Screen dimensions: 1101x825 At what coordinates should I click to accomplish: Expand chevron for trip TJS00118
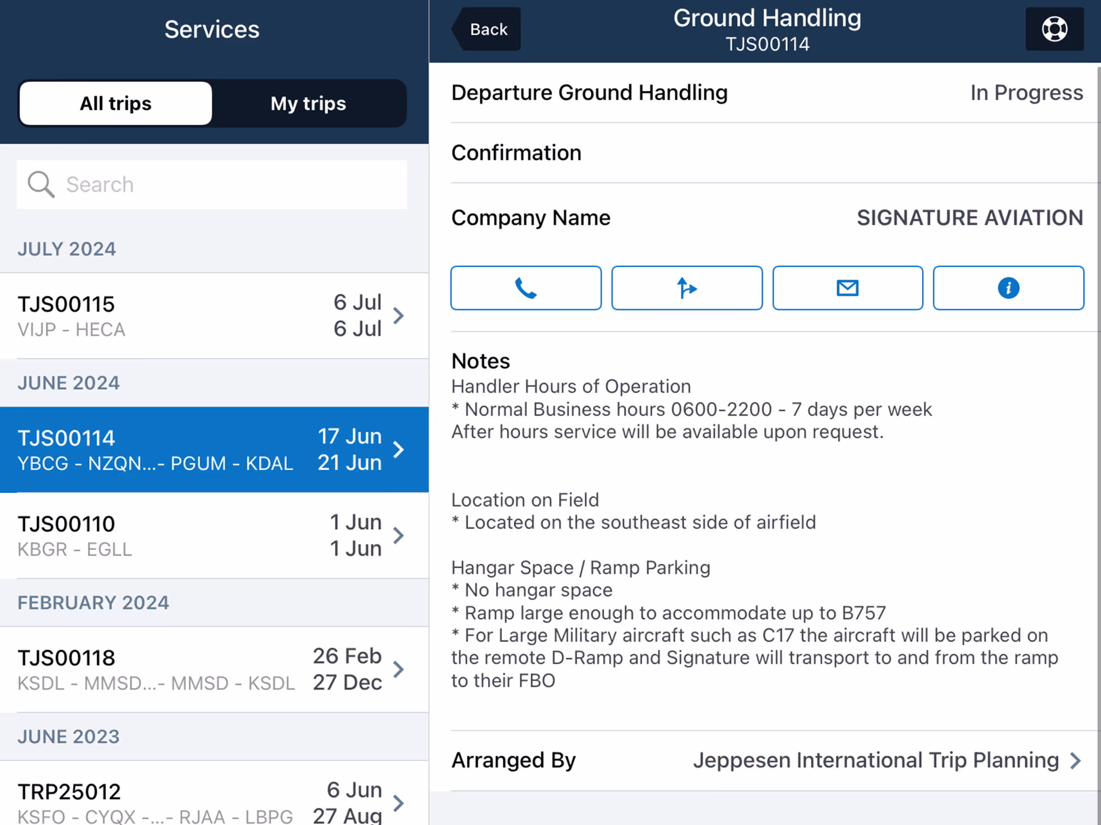(x=398, y=669)
